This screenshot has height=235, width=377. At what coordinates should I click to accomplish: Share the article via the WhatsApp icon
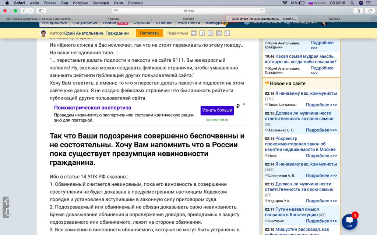[x=227, y=33]
